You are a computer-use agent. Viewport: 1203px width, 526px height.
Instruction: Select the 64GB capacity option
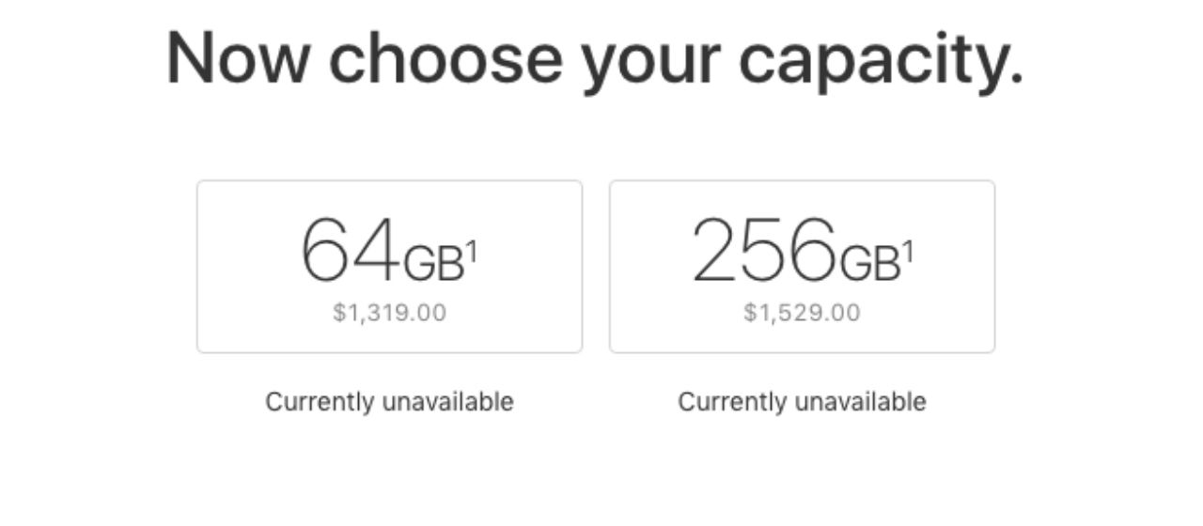389,267
